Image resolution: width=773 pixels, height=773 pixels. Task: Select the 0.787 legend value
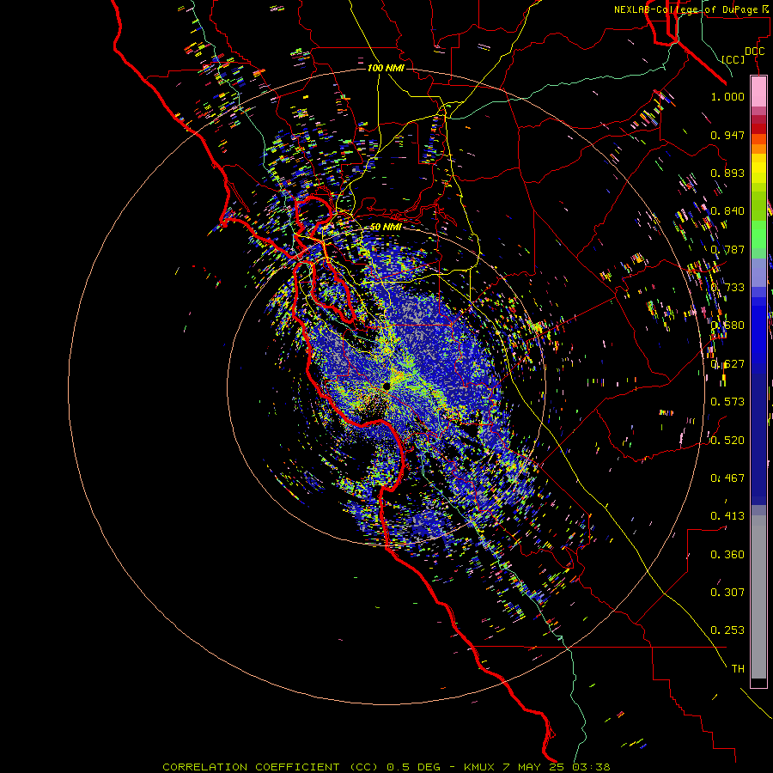[x=727, y=249]
